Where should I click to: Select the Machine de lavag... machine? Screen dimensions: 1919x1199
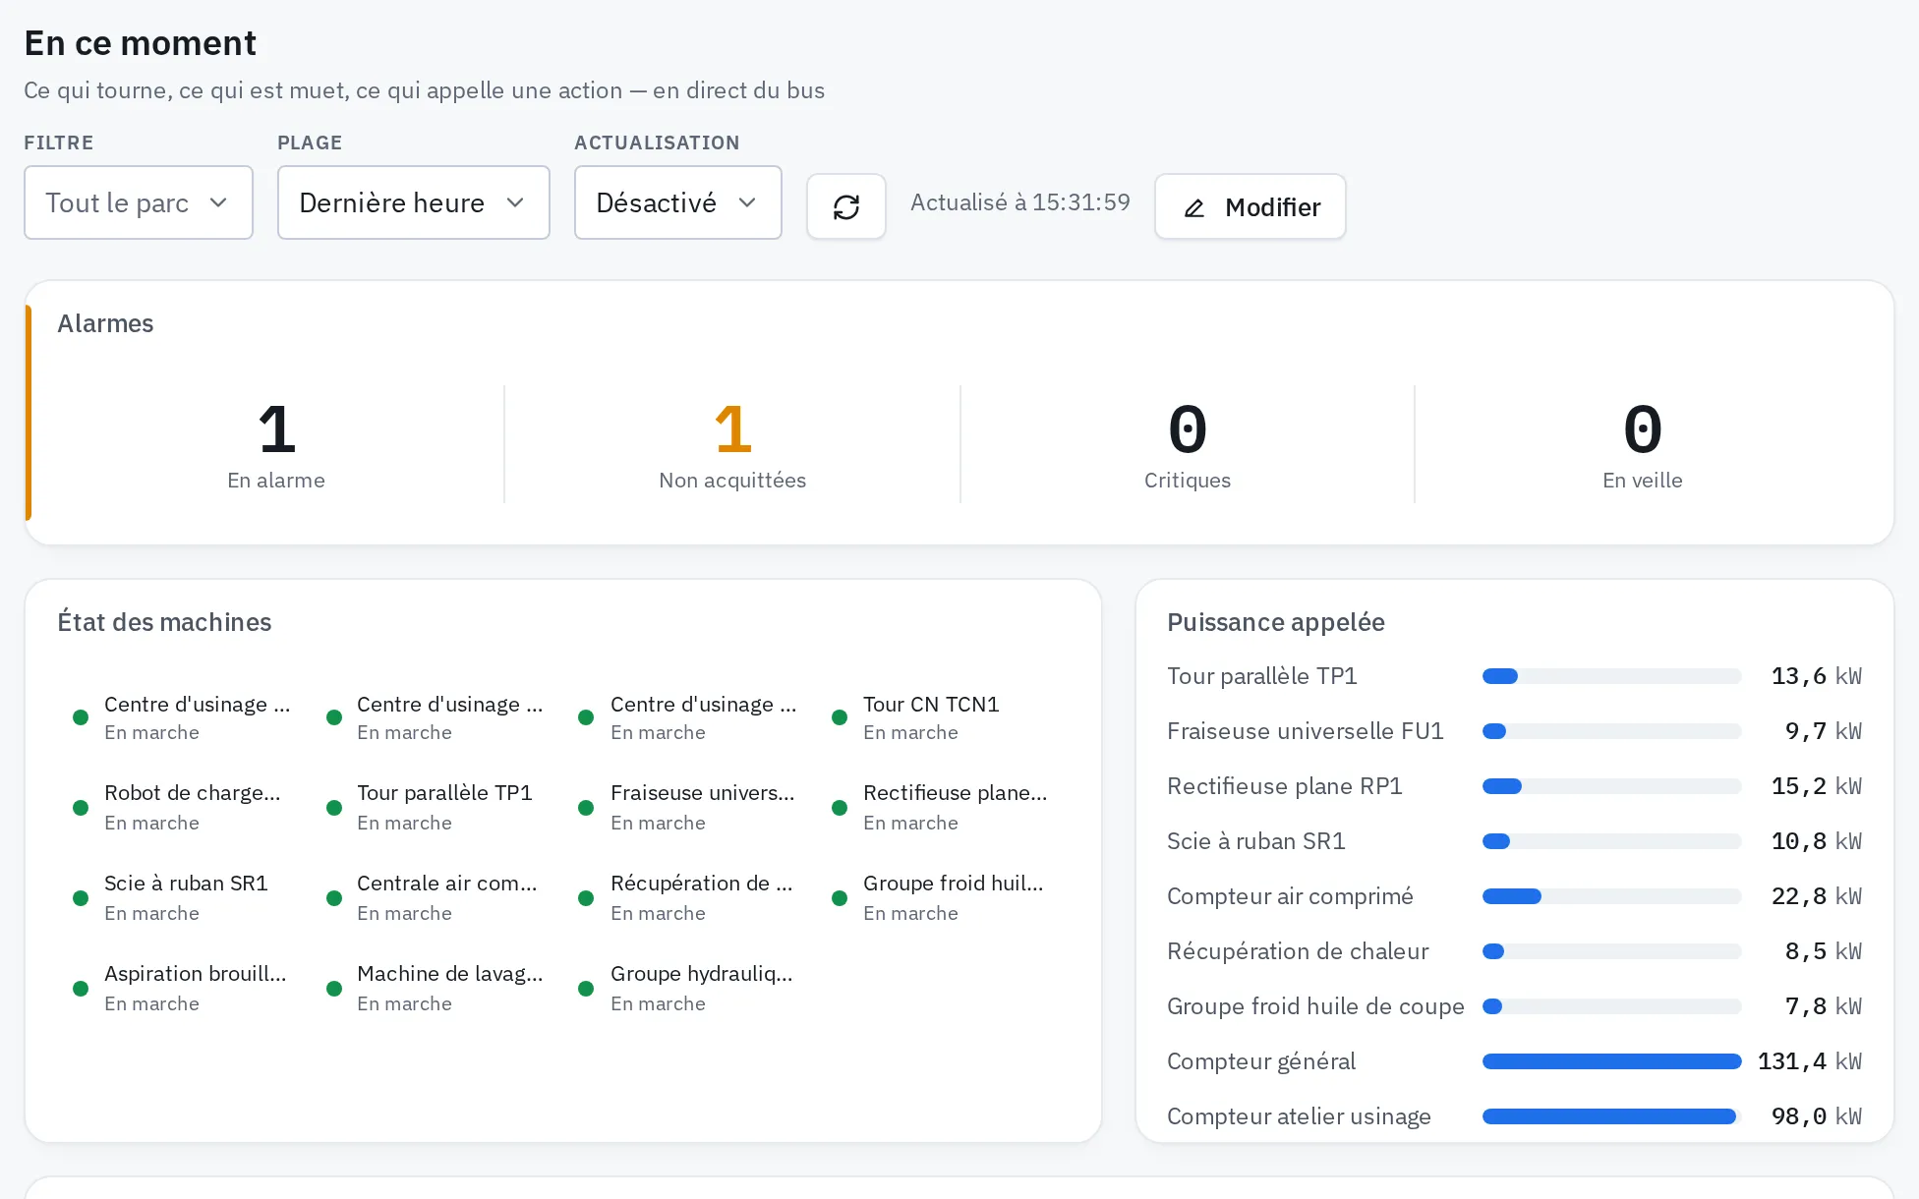pos(436,988)
